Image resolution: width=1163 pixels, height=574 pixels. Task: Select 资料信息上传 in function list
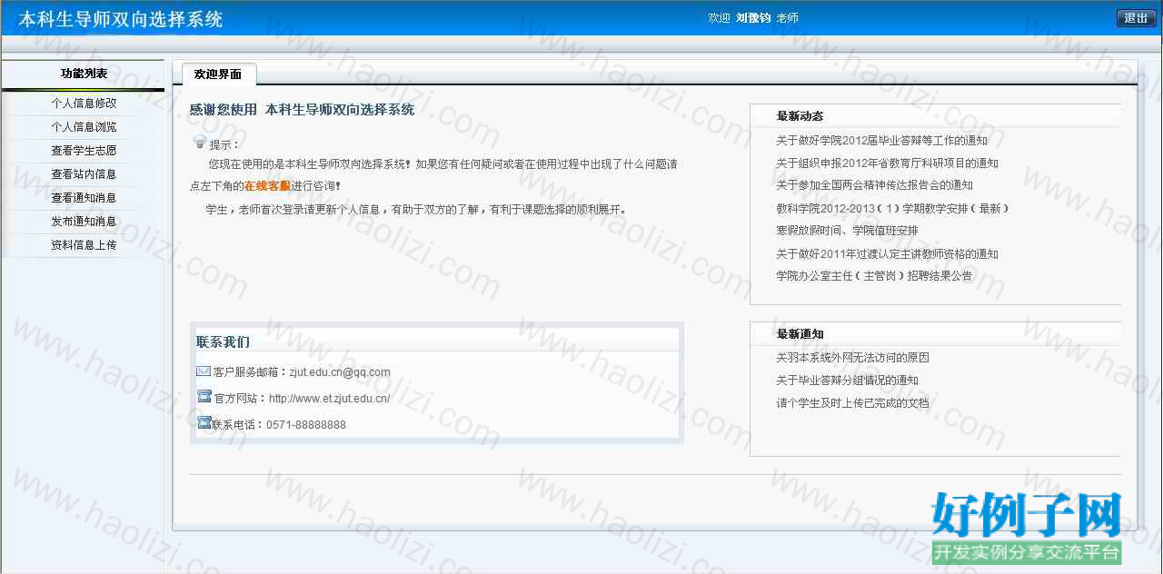(x=84, y=245)
